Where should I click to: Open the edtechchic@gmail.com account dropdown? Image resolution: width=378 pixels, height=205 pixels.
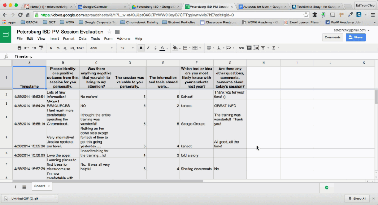tap(352, 30)
